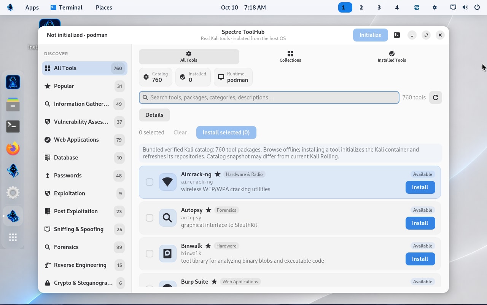Tick the Autopsy checkbox
The width and height of the screenshot is (487, 305).
[x=150, y=218]
